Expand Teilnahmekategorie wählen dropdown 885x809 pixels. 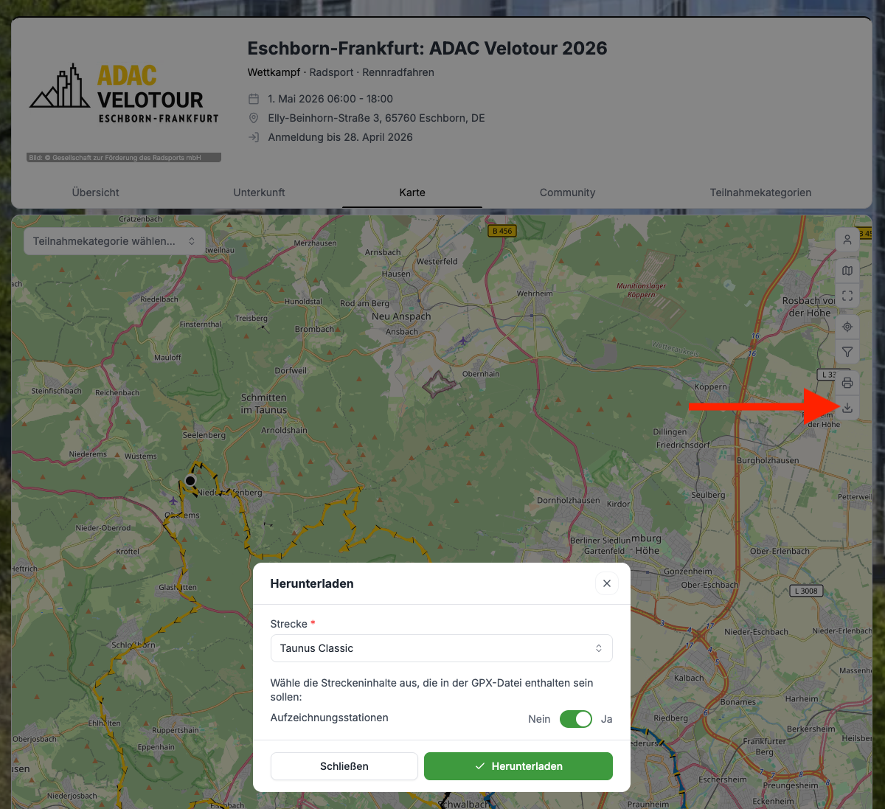[x=114, y=241]
